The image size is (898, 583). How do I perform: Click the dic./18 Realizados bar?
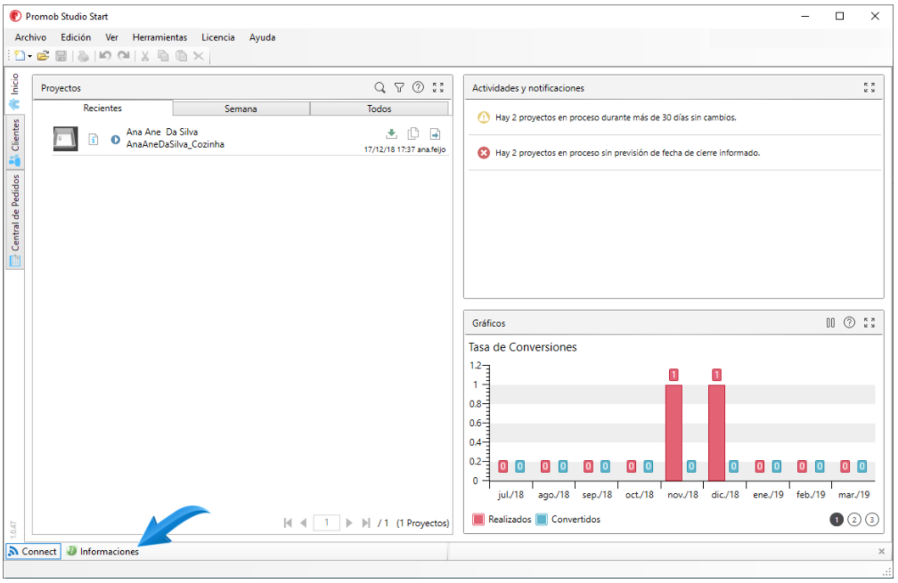click(x=716, y=433)
